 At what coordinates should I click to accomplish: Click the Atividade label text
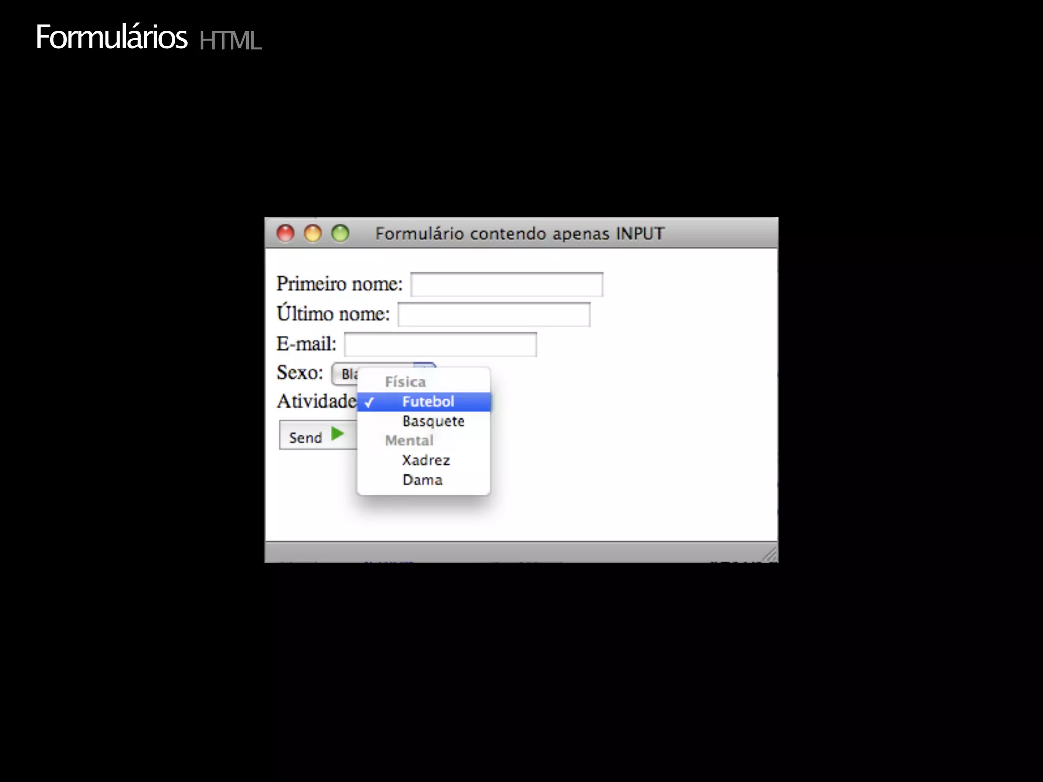316,401
